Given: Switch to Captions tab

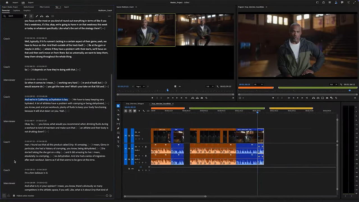Looking at the screenshot, I should click(x=17, y=11).
